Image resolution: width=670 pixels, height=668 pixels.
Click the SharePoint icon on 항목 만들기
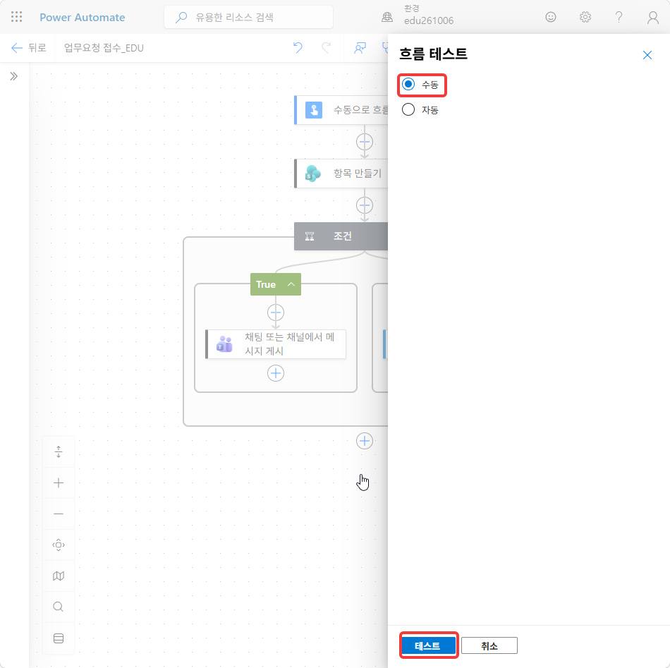[x=313, y=174]
